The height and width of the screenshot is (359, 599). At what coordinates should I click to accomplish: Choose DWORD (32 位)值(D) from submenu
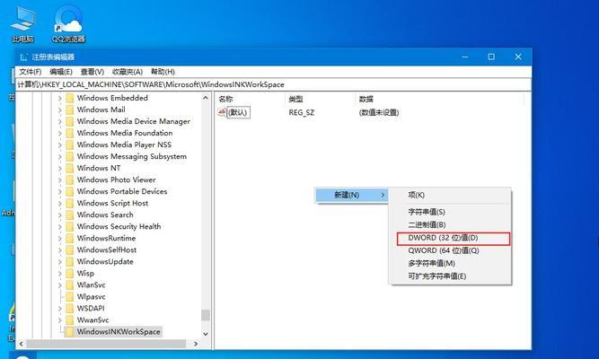click(x=454, y=238)
